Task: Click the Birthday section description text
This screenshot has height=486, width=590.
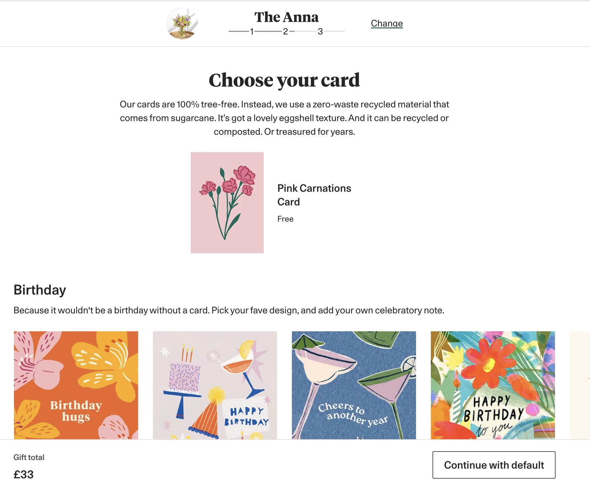Action: [x=229, y=310]
